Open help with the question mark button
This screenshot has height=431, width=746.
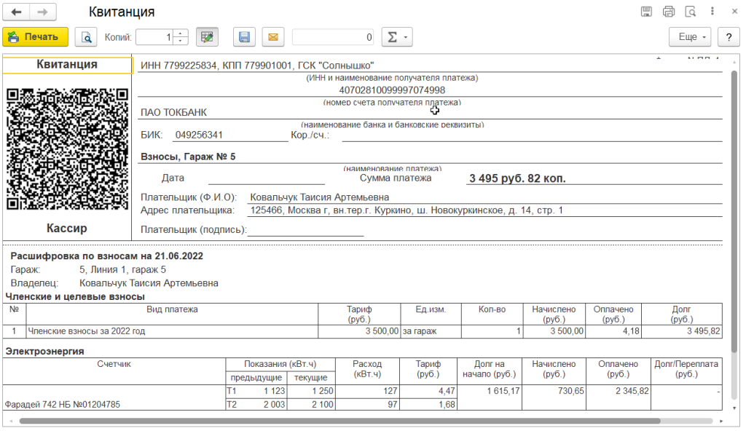click(729, 37)
